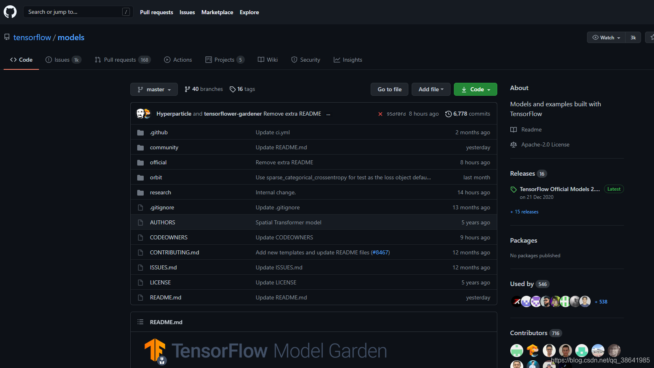
Task: Expand the commit message ellipsis
Action: pos(328,114)
